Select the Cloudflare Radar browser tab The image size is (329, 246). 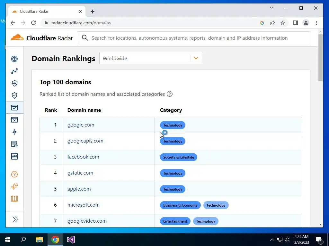[x=47, y=12]
